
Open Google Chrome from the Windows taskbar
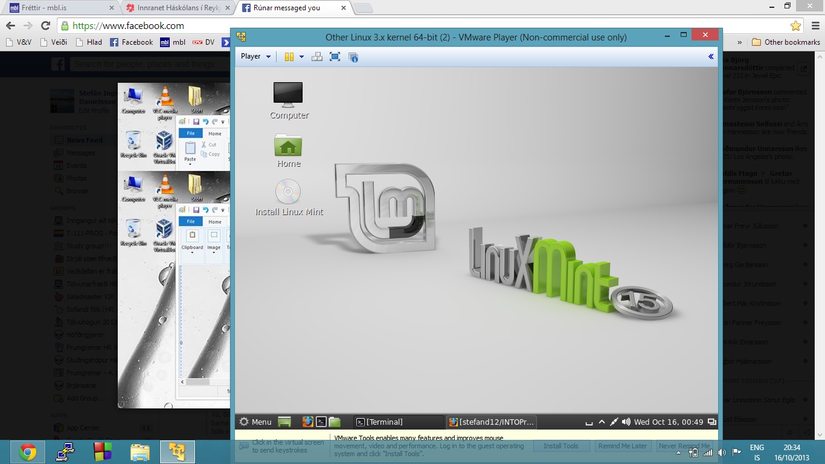(x=27, y=452)
